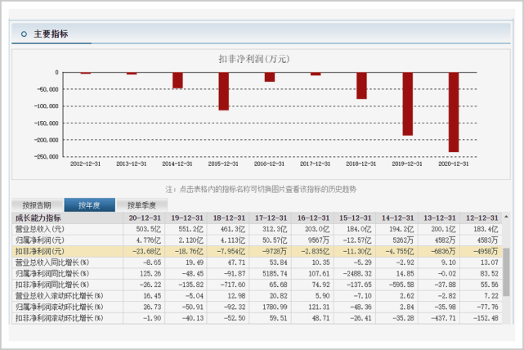Image resolution: width=524 pixels, height=350 pixels.
Task: Click 营业总收入同比增长(%) indicator
Action: [x=52, y=262]
